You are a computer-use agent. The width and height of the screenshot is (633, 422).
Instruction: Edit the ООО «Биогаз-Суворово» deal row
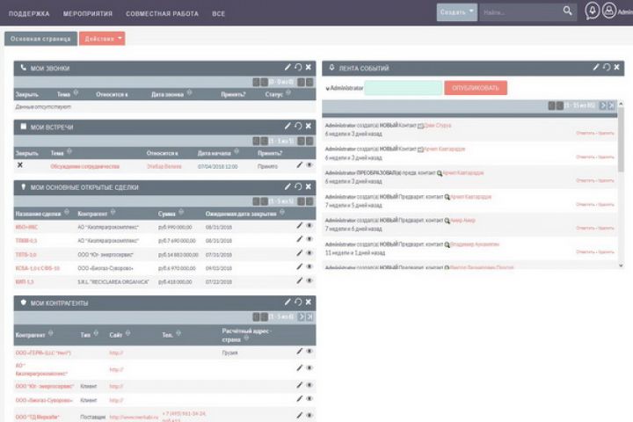pyautogui.click(x=299, y=267)
